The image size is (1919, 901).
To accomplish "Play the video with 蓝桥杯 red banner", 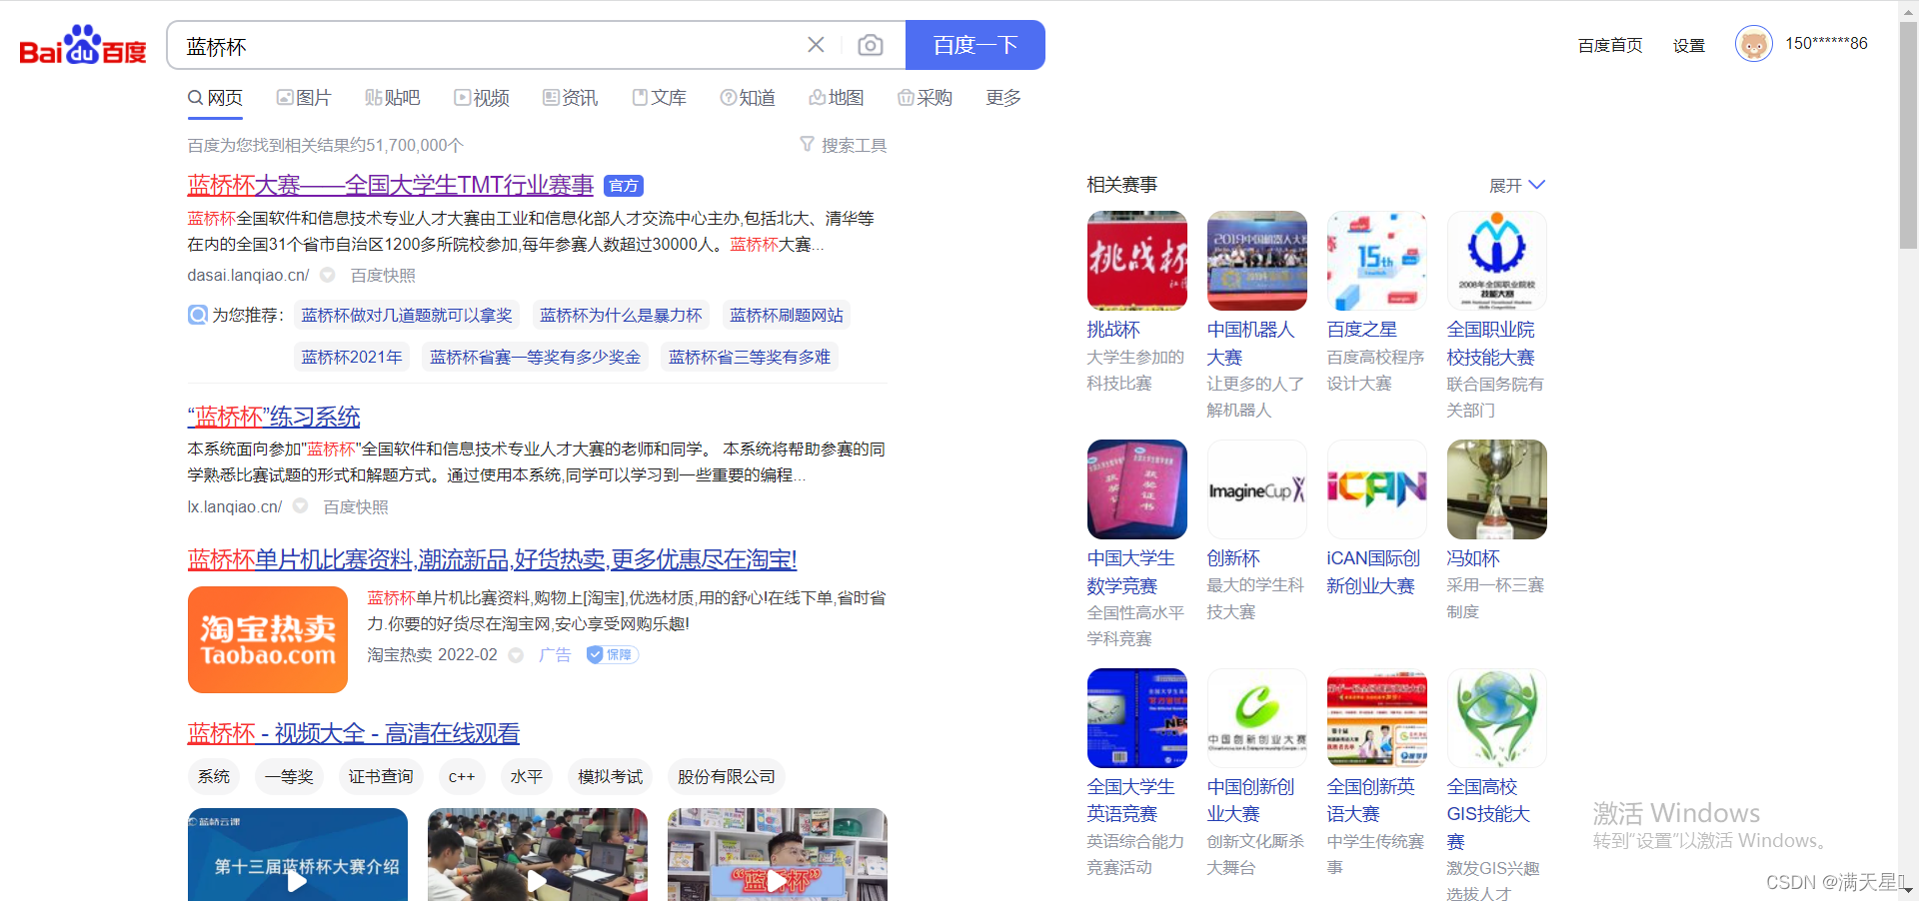I will click(x=778, y=856).
